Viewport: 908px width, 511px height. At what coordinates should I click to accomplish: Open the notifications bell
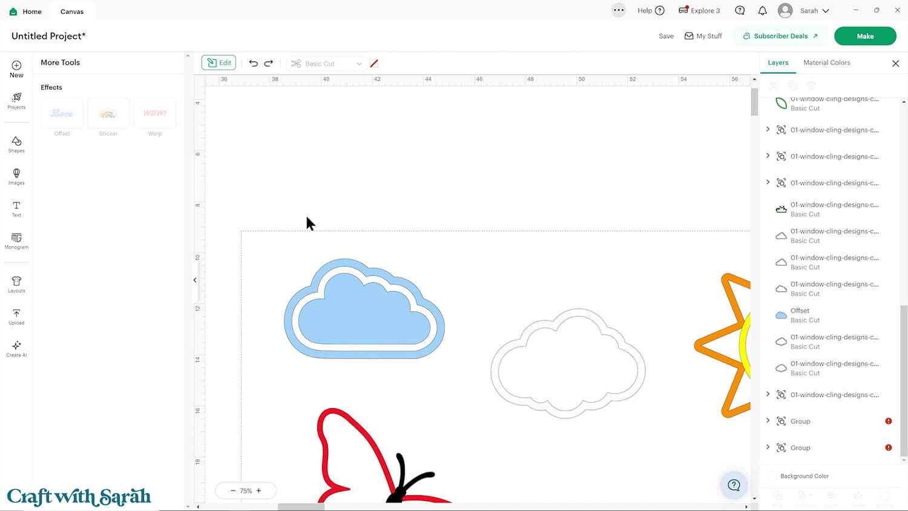click(x=762, y=11)
